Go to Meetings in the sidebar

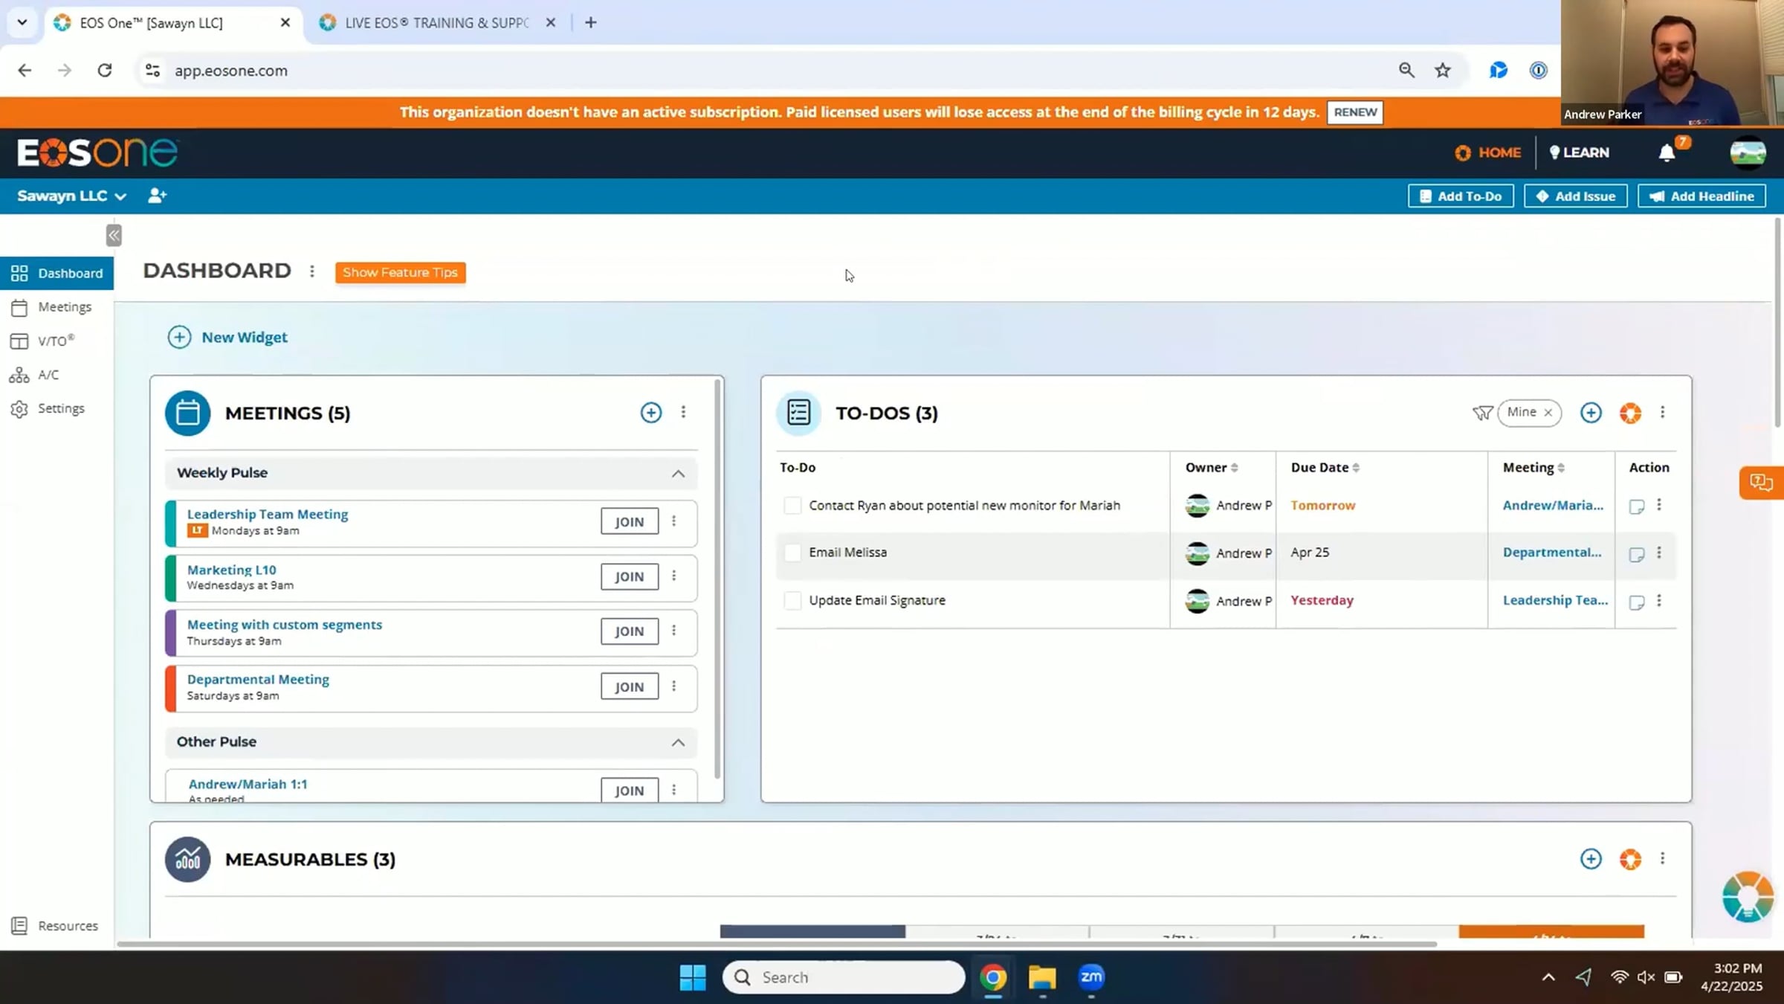[x=65, y=306]
